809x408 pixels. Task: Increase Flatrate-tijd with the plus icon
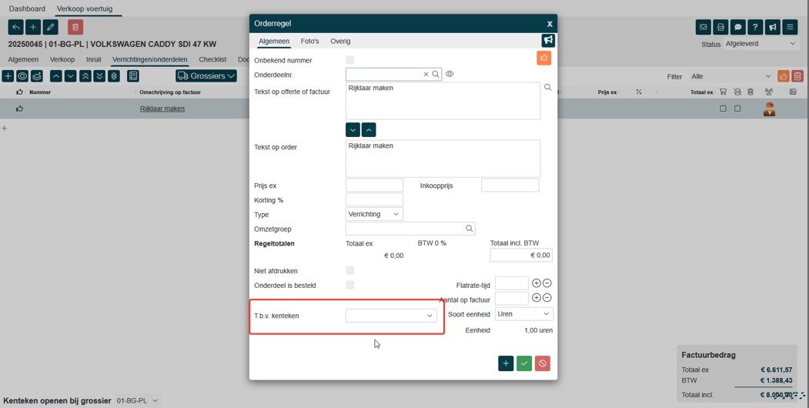tap(537, 283)
